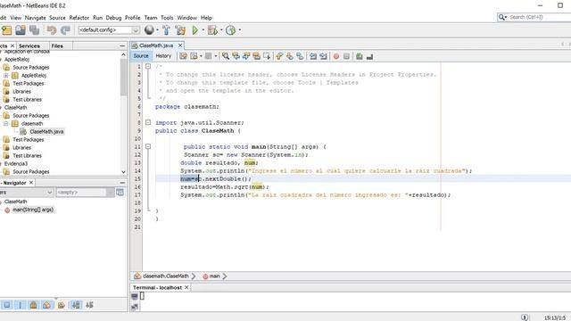Toggle Rectangular Selection editor icon
This screenshot has height=321, width=571.
267,56
